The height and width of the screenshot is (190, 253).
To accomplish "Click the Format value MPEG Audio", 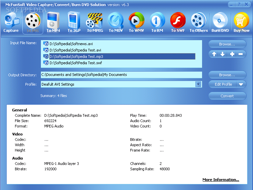I will [x=54, y=126].
